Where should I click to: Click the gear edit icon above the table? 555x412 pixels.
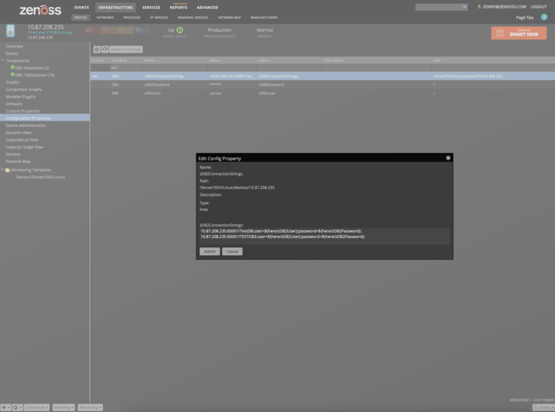tap(96, 49)
